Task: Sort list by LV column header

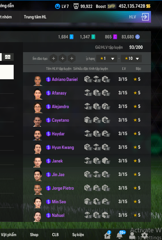Action: click(124, 69)
